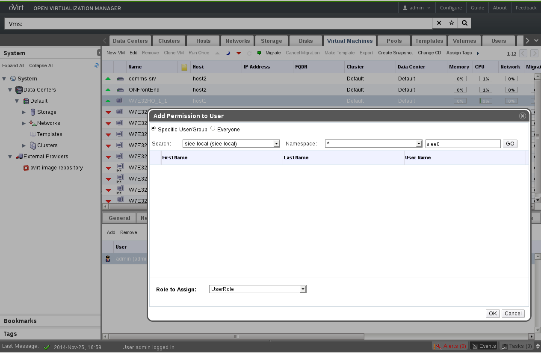Switch to the Hosts tab
The width and height of the screenshot is (541, 353).
pos(203,41)
